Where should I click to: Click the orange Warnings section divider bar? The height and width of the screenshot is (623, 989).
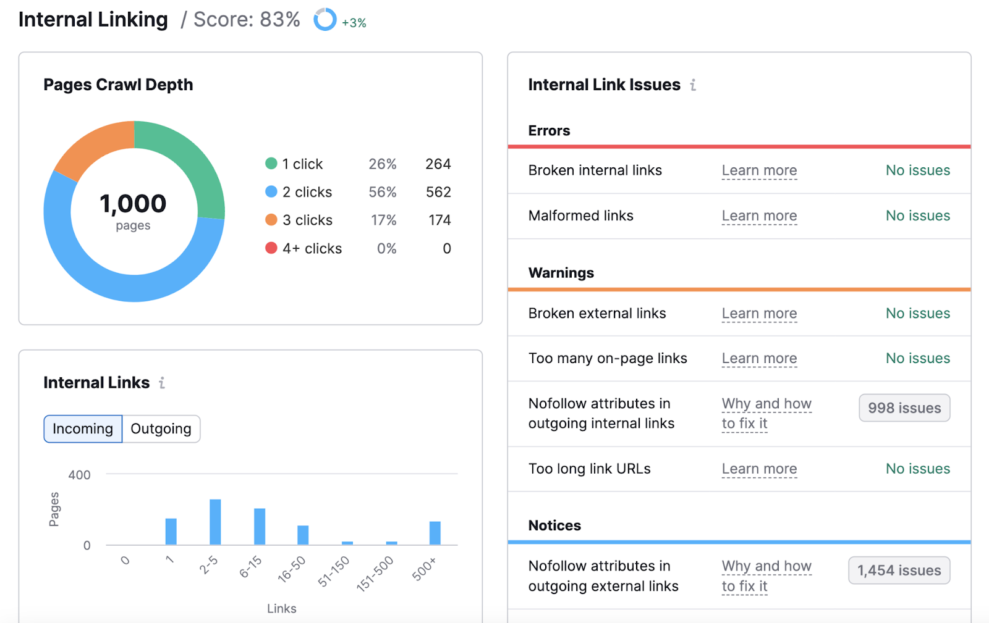pyautogui.click(x=739, y=288)
